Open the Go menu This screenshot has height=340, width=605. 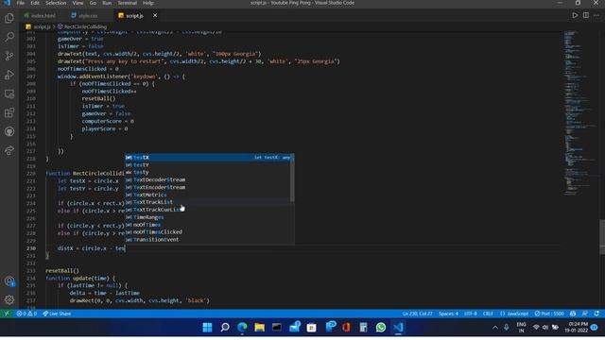click(x=93, y=3)
